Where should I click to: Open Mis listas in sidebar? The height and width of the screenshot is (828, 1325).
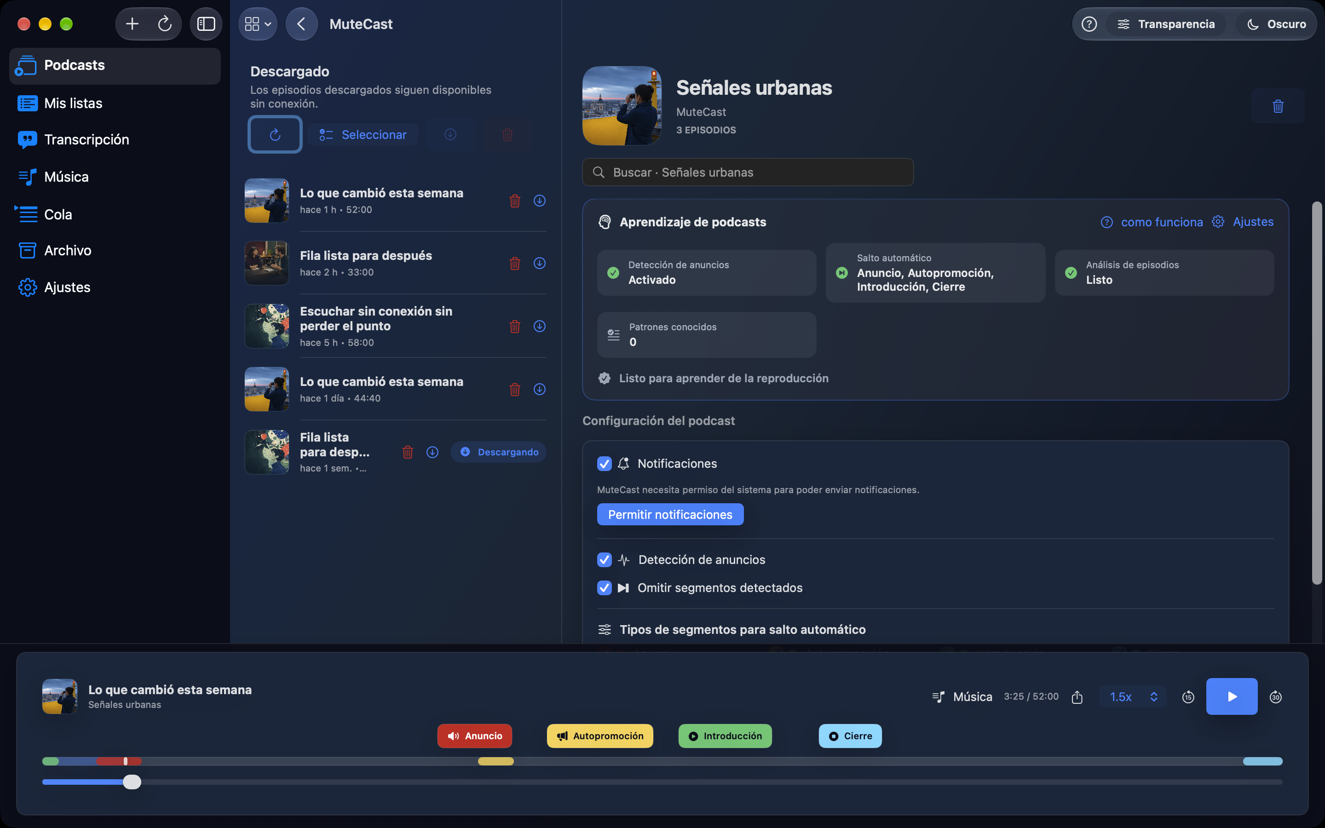115,103
